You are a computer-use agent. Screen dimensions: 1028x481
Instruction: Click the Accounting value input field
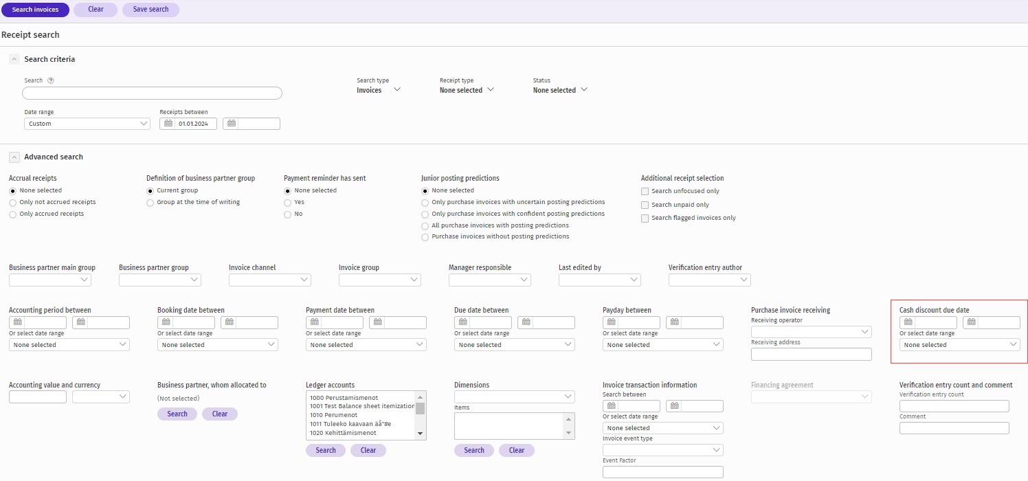38,396
